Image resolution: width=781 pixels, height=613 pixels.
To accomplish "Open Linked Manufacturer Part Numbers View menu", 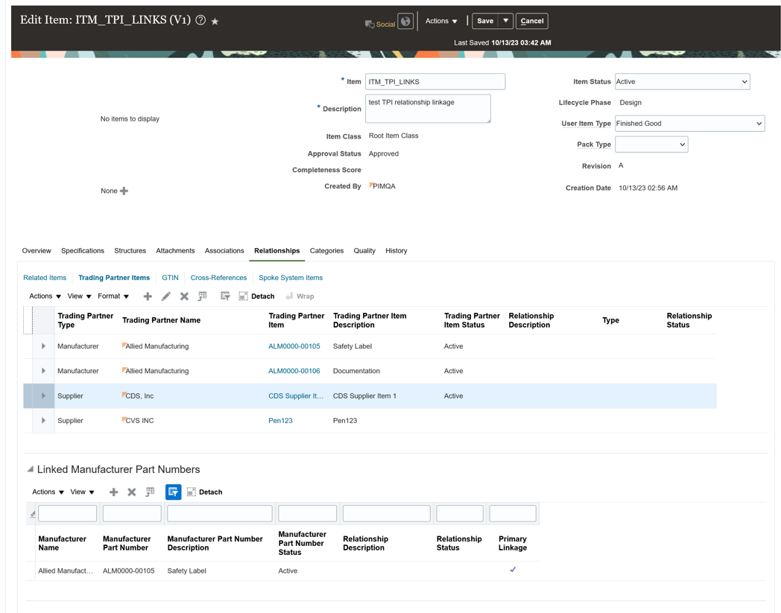I will point(82,492).
